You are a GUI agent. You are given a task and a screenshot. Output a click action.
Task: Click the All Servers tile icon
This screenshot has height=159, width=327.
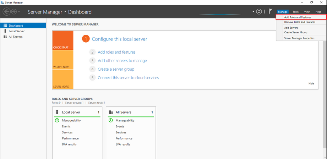tap(110, 112)
